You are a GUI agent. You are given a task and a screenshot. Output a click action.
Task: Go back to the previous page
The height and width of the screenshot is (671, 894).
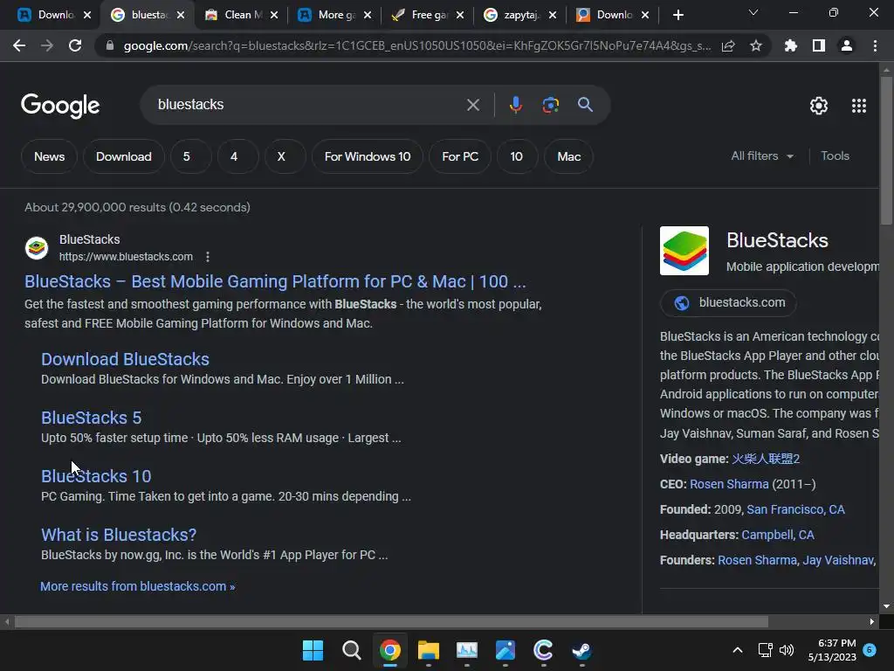point(19,45)
